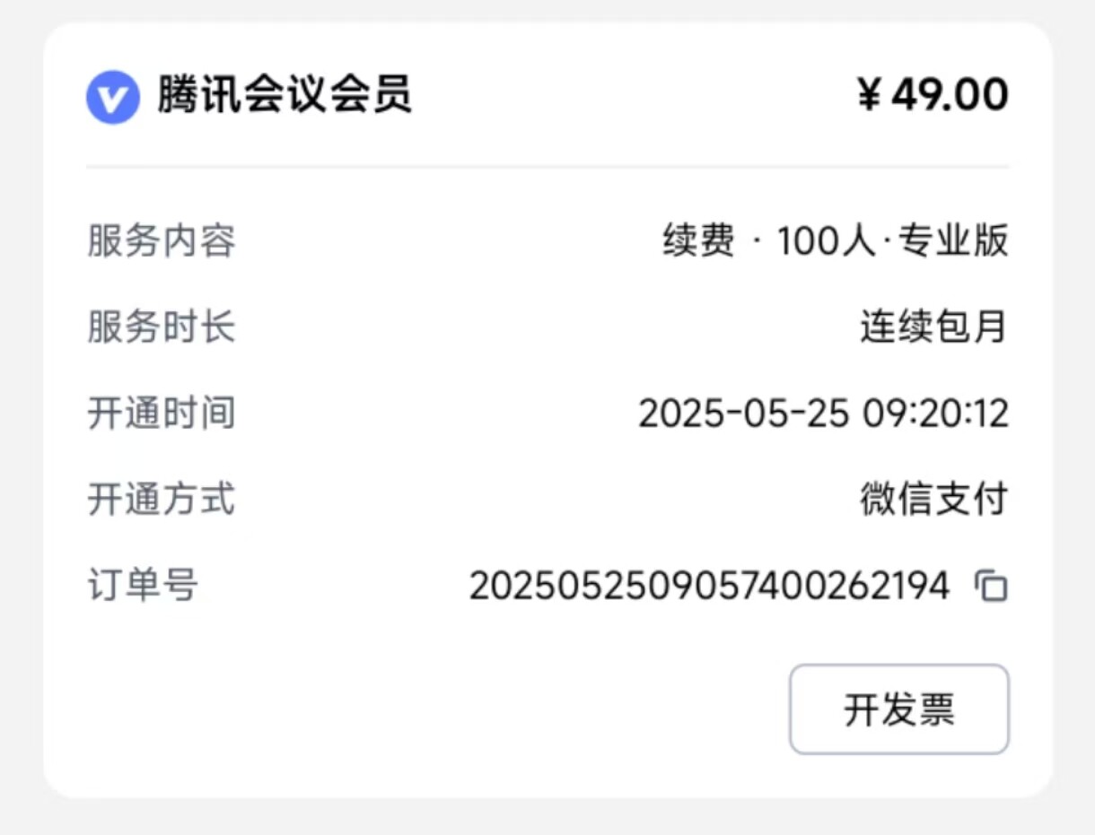This screenshot has height=835, width=1095.
Task: Click the 服务时长 label
Action: point(161,326)
